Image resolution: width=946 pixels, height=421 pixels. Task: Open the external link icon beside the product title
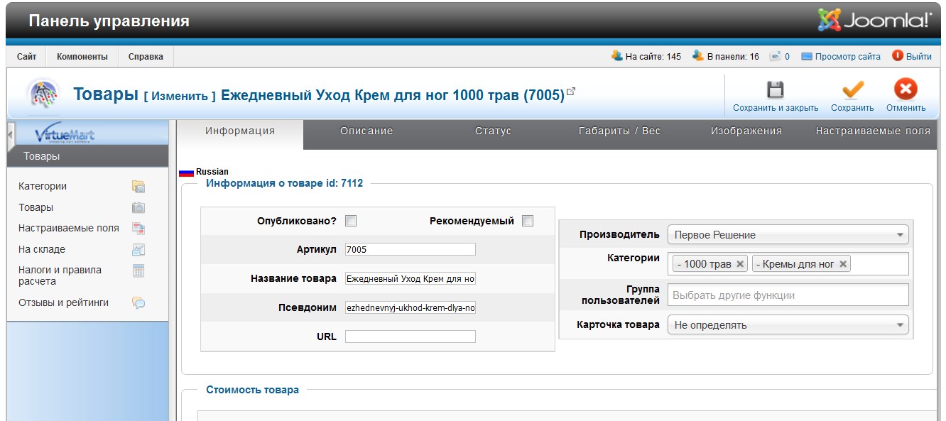[x=570, y=92]
